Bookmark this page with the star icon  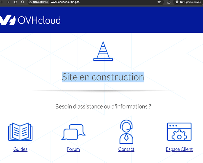(x=159, y=2)
